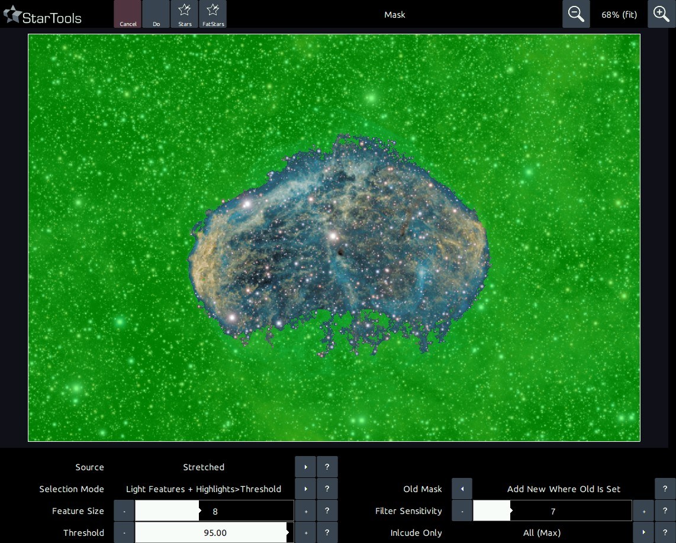Open help for the Old Mask option
This screenshot has height=543, width=676.
(x=665, y=489)
